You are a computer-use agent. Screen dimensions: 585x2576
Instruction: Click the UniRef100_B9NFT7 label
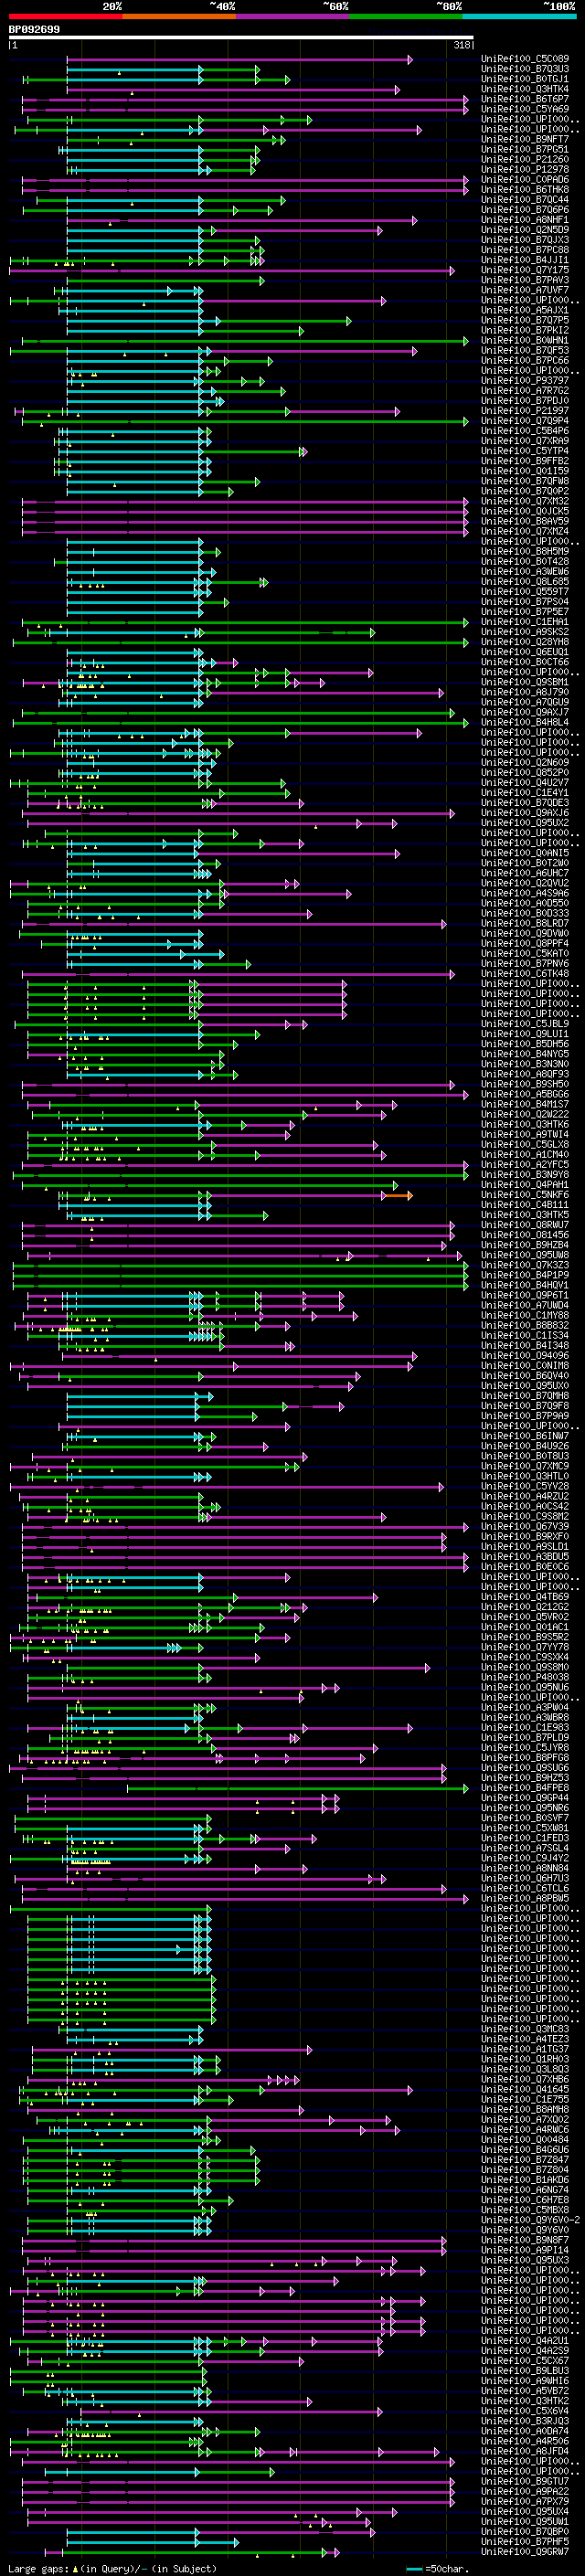point(525,139)
